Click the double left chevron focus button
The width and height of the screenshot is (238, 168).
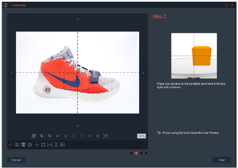point(66,136)
